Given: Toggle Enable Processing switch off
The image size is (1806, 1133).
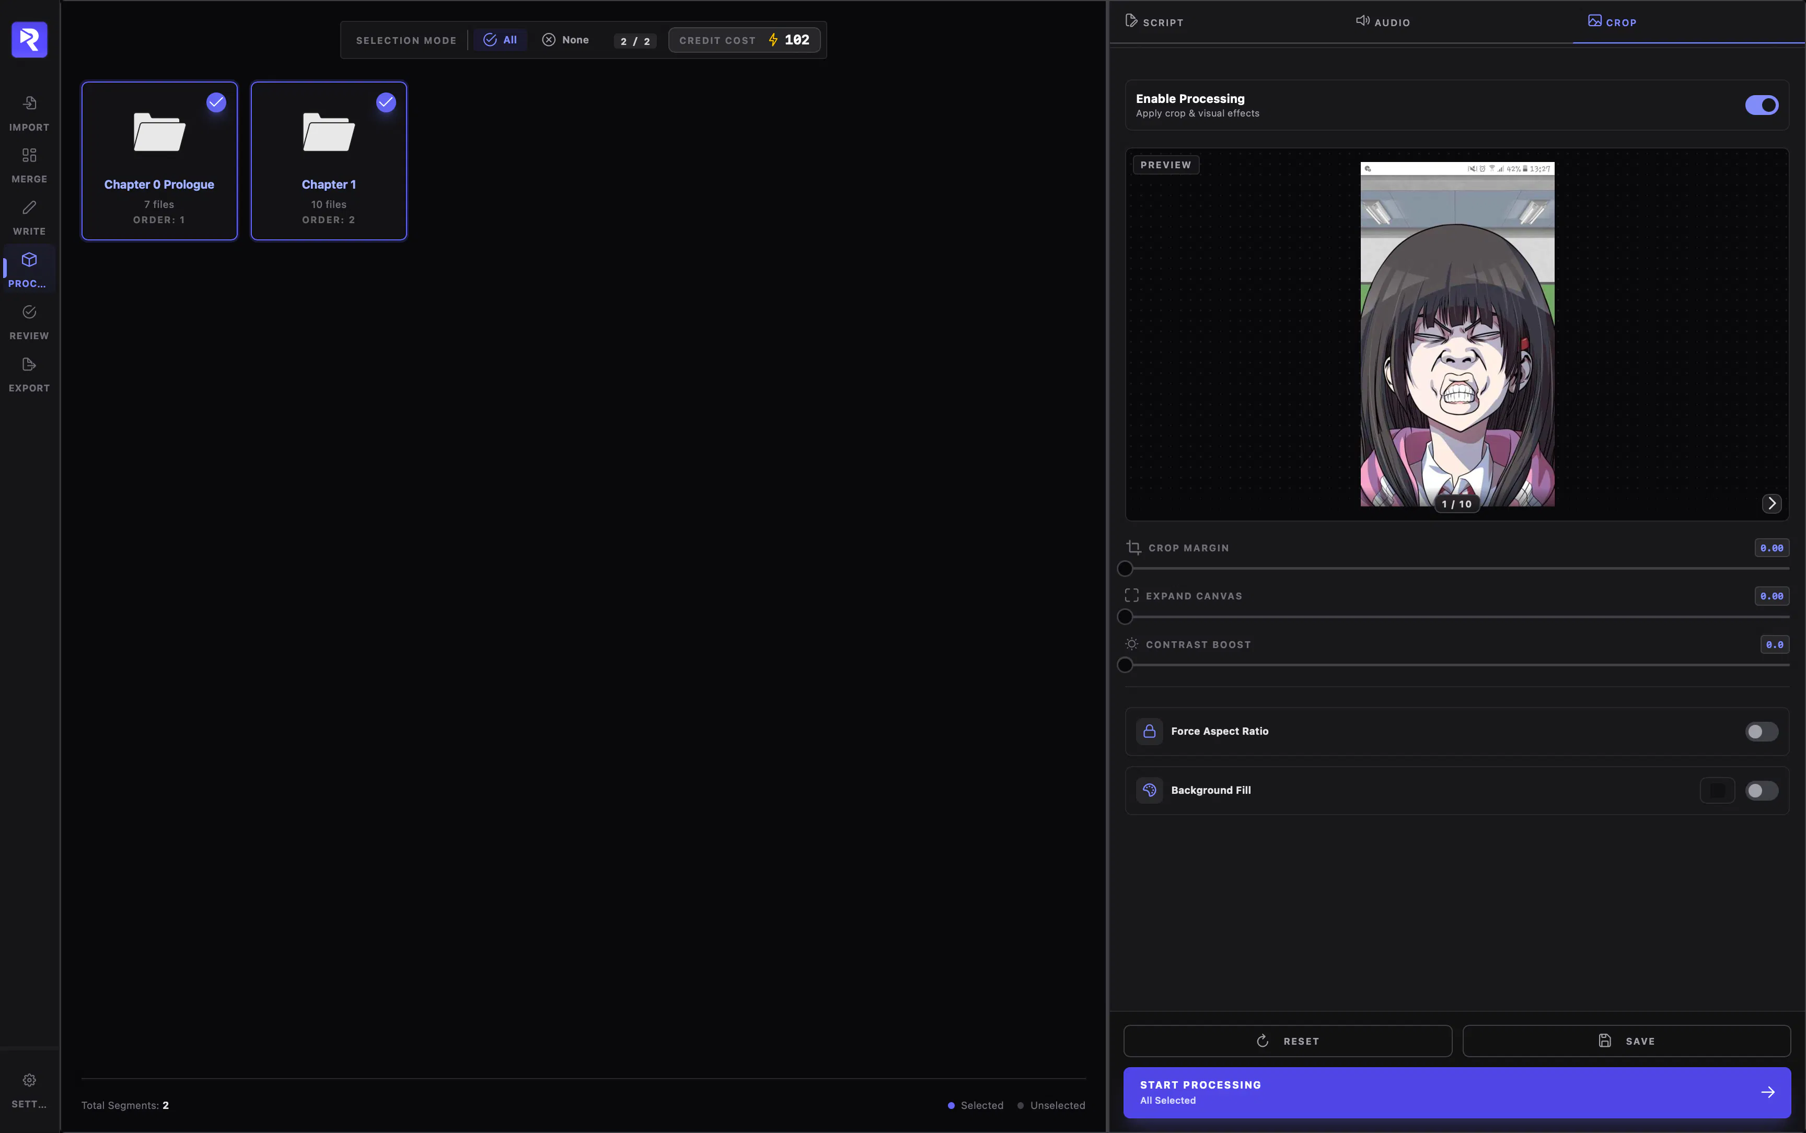Looking at the screenshot, I should coord(1761,105).
